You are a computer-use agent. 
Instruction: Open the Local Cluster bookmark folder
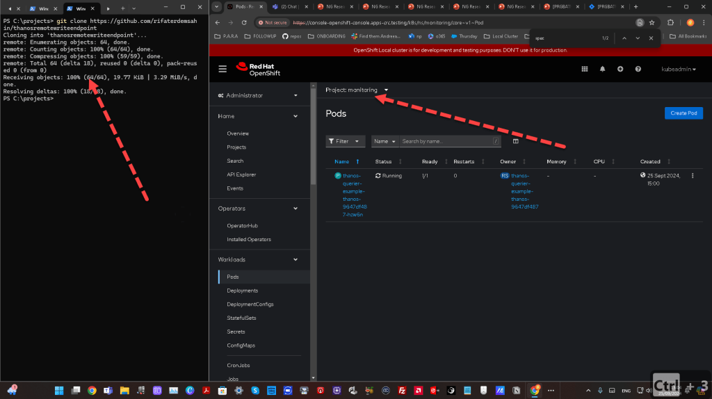501,36
